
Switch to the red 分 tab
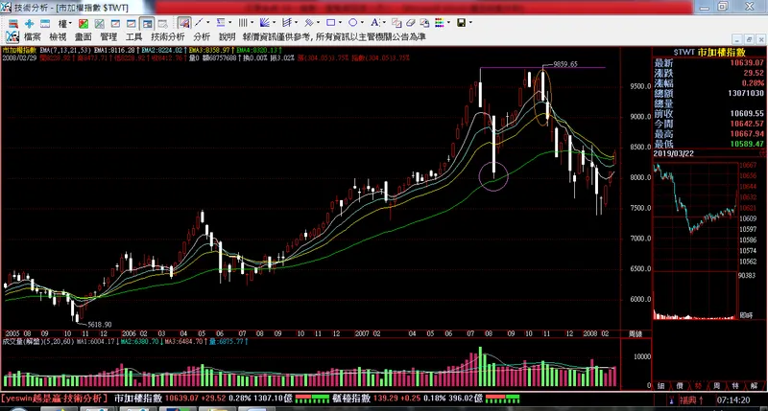(x=699, y=385)
